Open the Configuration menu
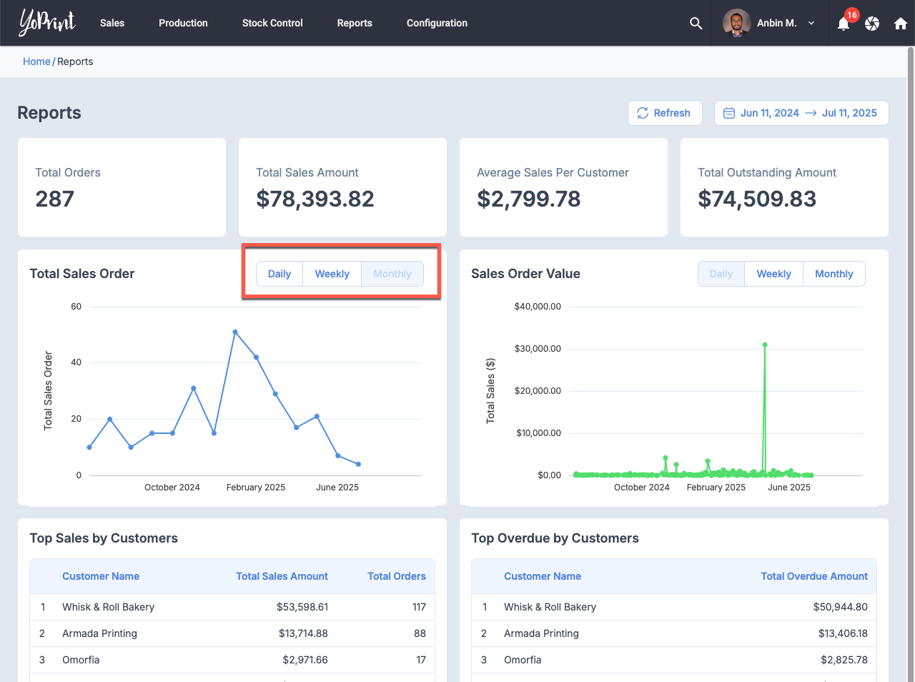 click(437, 23)
